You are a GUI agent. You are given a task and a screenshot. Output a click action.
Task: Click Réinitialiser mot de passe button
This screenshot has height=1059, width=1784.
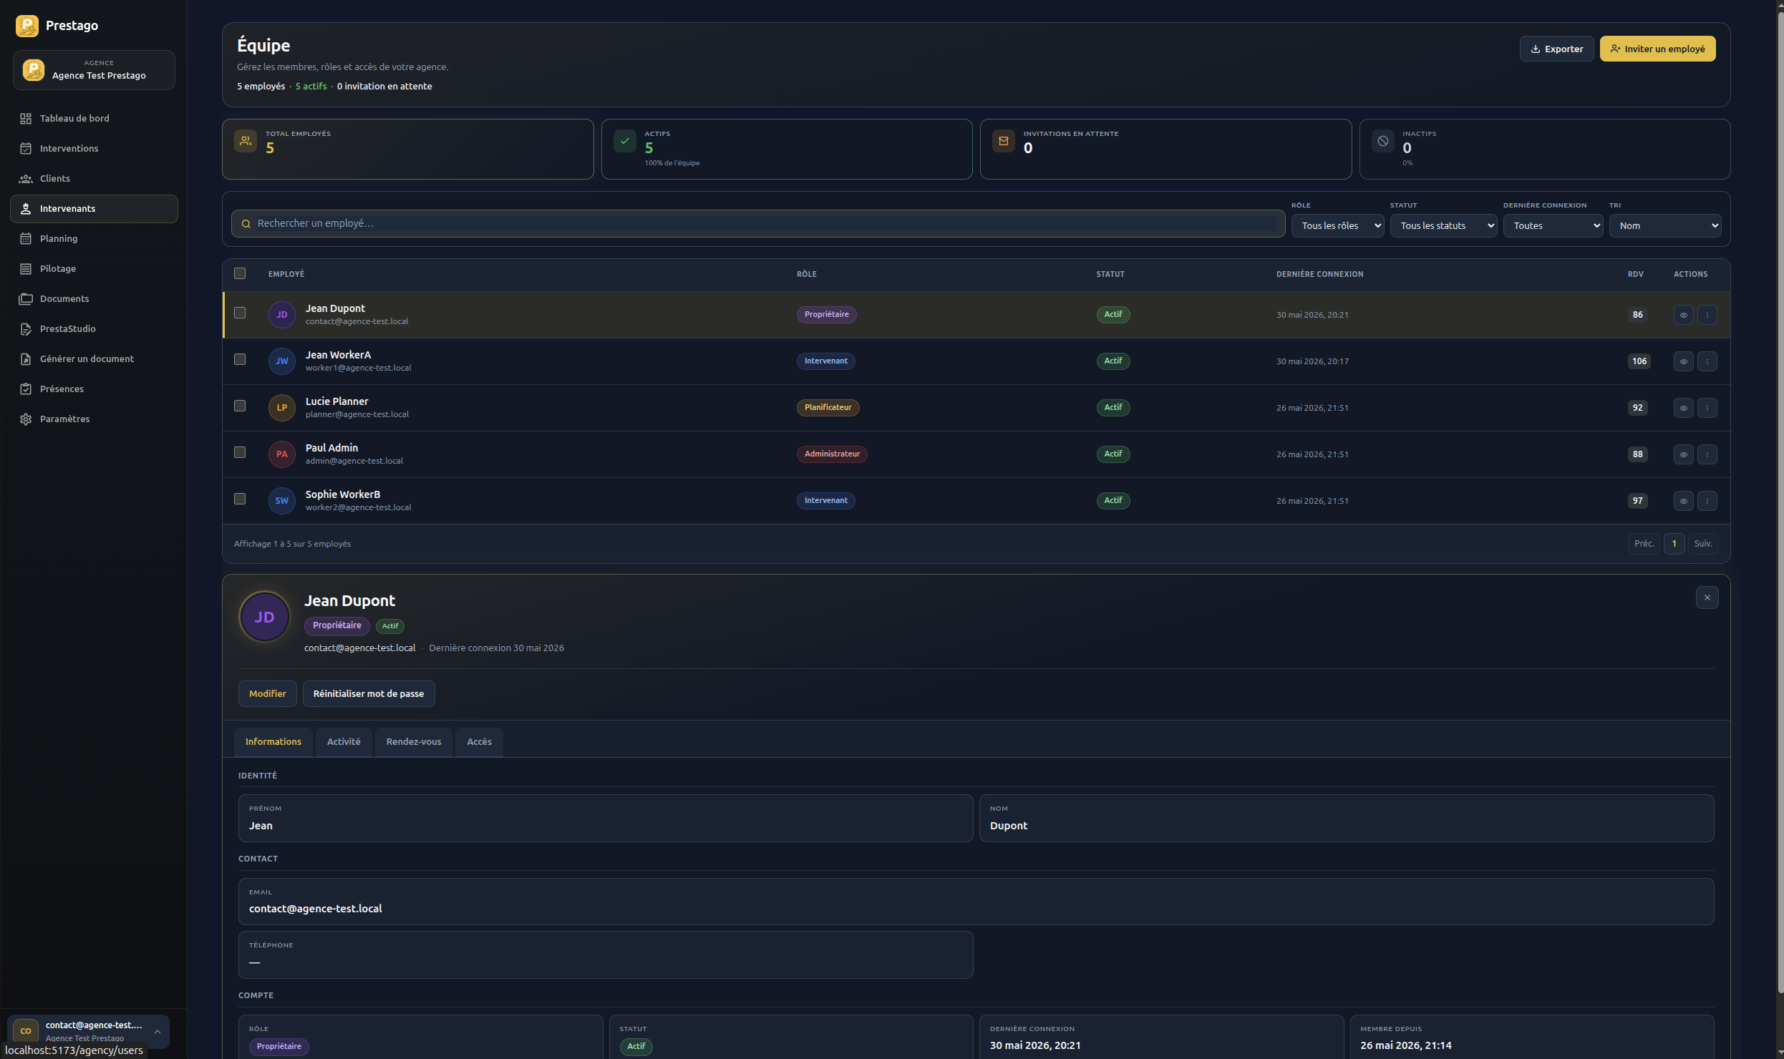pos(369,693)
